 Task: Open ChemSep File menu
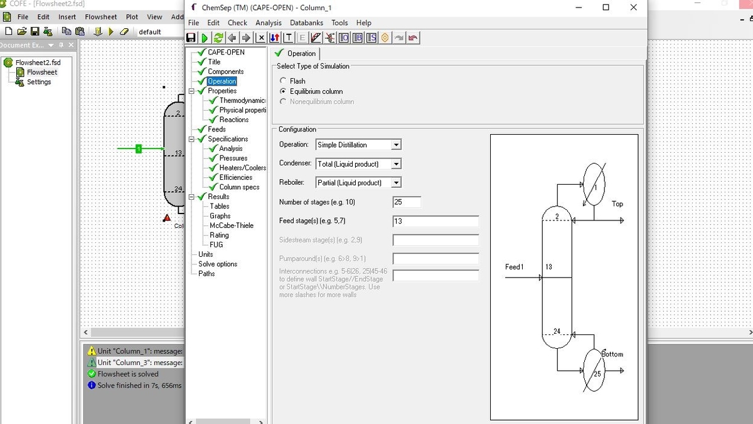coord(193,23)
